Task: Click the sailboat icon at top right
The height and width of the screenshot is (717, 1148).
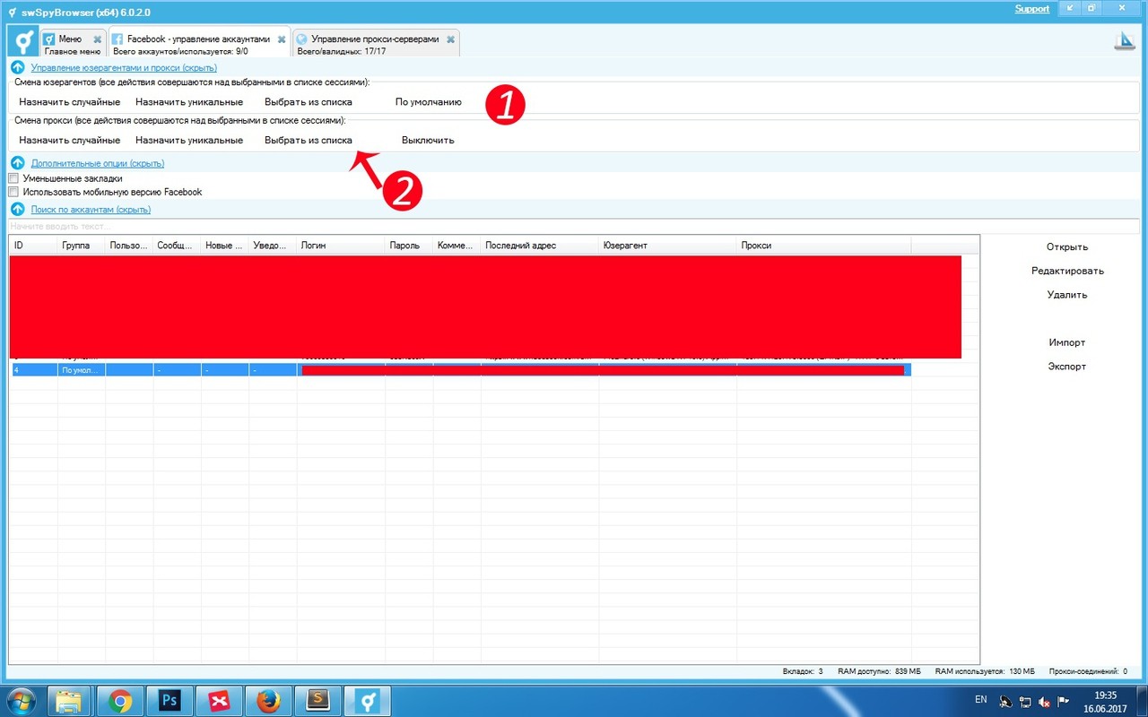Action: point(1125,41)
